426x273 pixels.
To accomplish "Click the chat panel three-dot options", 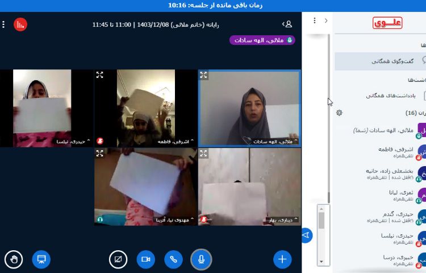I will tap(314, 20).
